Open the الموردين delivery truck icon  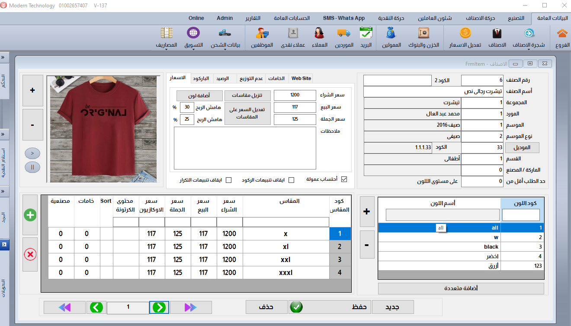click(343, 34)
